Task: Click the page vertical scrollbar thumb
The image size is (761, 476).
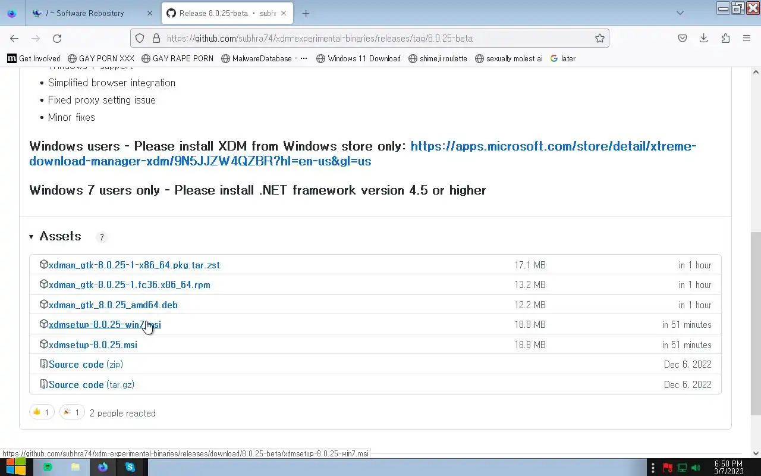Action: [756, 323]
